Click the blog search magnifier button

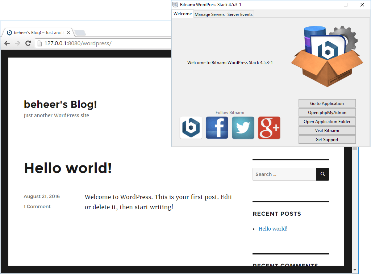322,174
